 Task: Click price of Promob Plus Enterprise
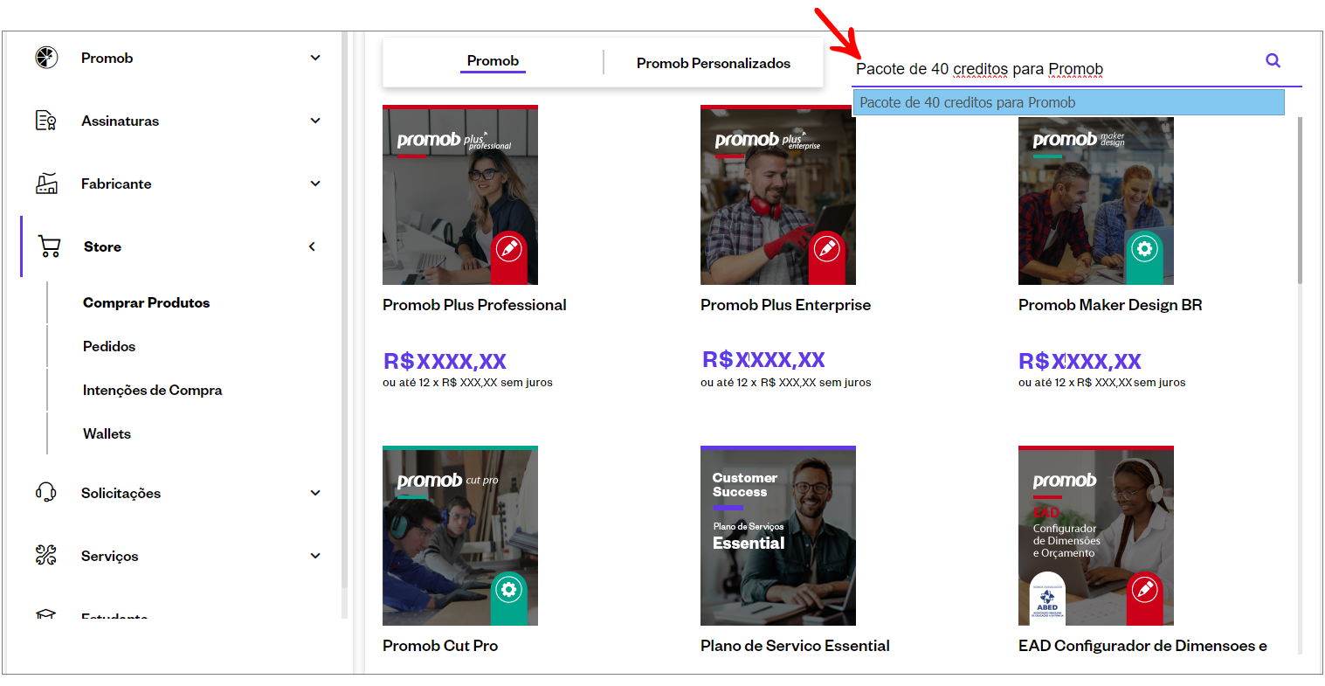763,359
